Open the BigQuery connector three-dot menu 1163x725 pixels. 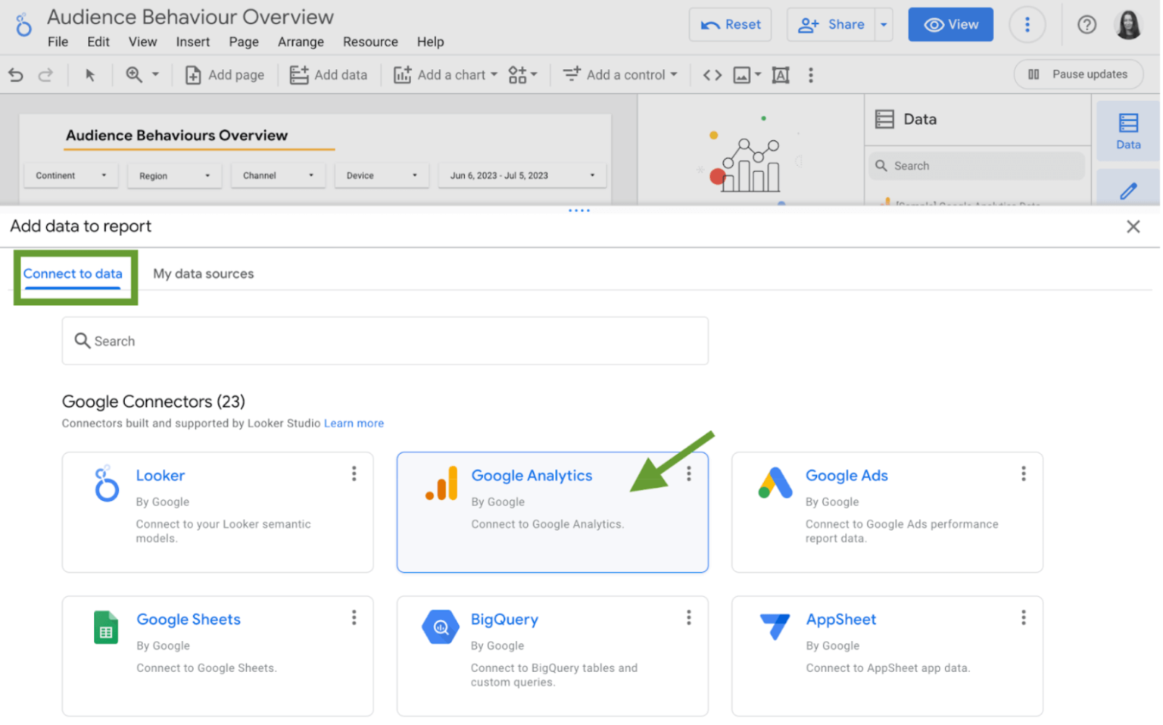(688, 618)
